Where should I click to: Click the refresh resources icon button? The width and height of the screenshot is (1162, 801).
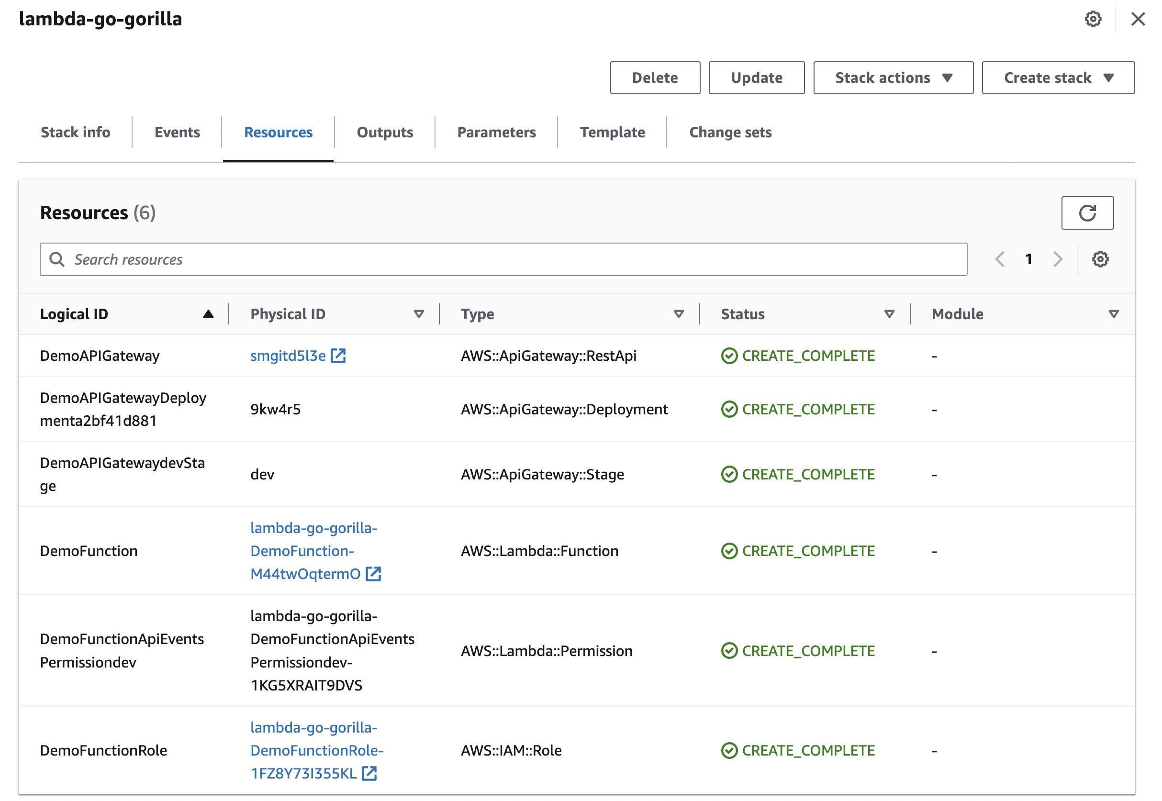click(1087, 213)
